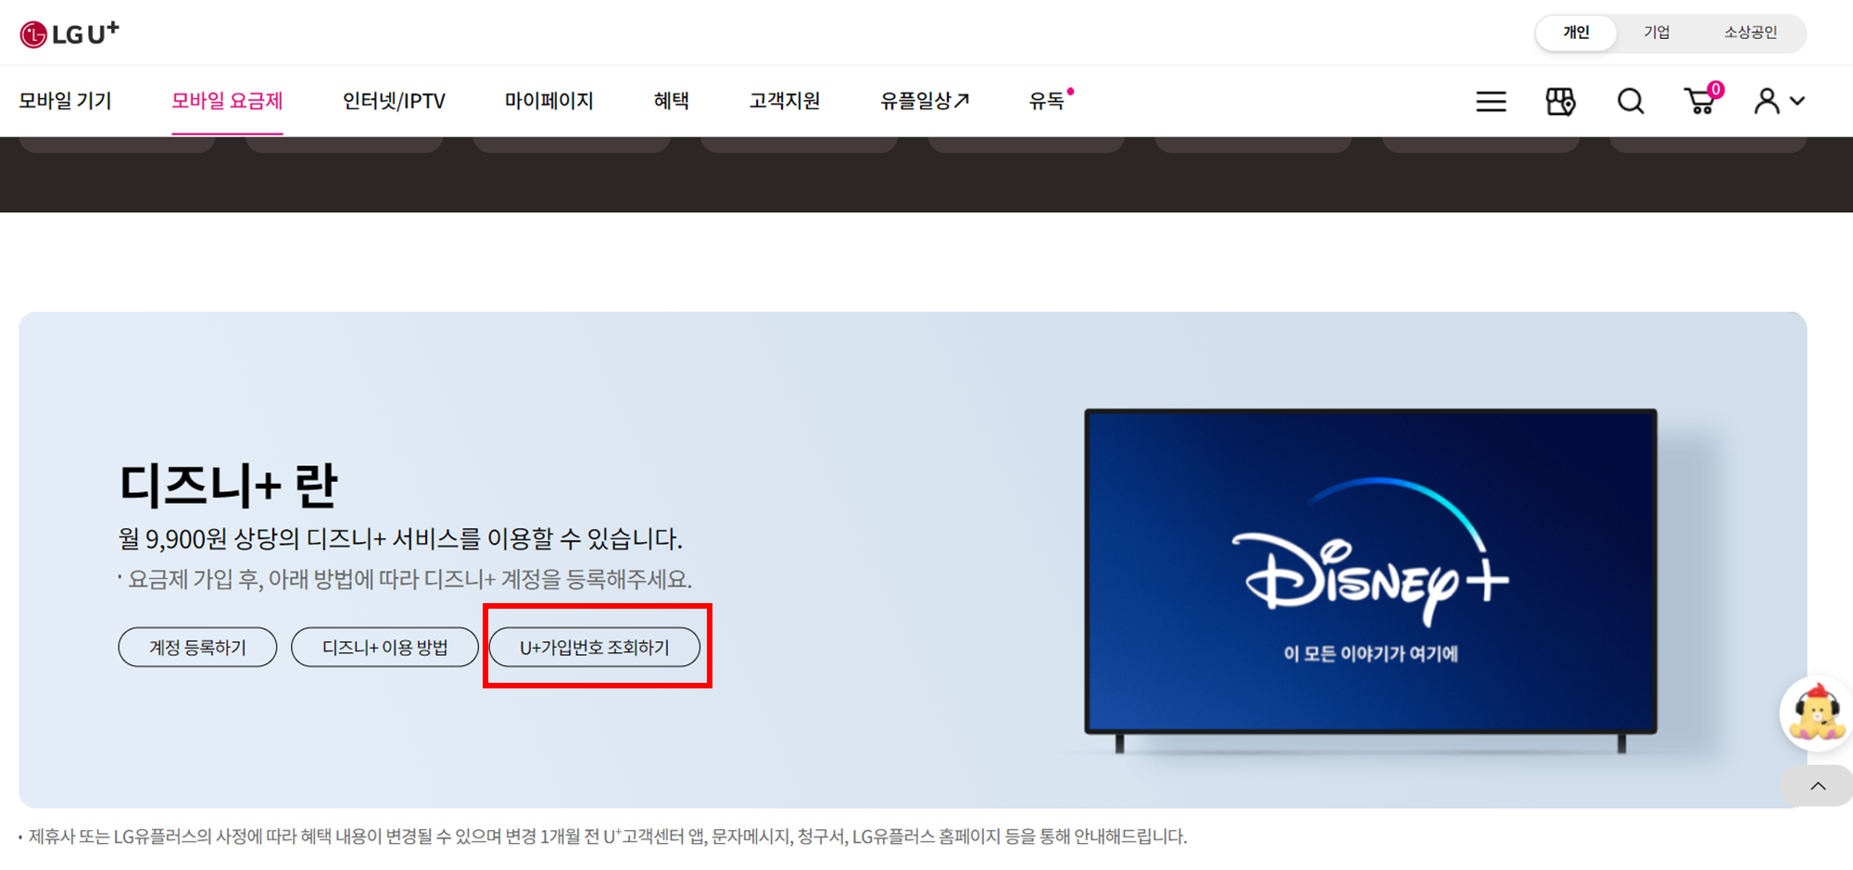Open the 혜택 menu
1853x870 pixels.
point(671,100)
